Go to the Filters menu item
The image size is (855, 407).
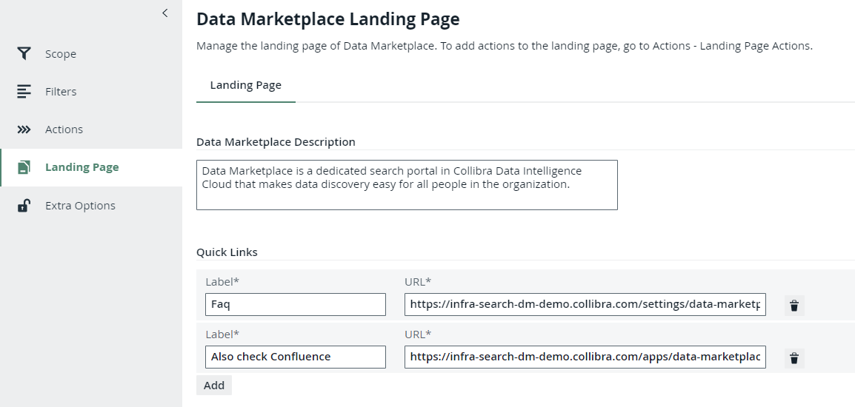click(x=61, y=92)
